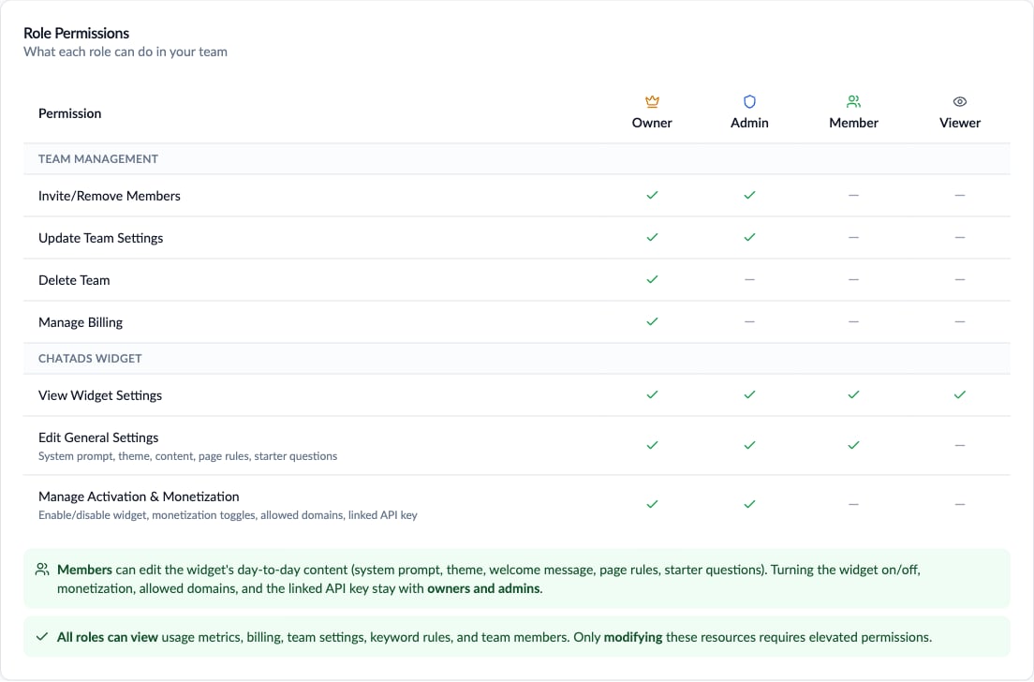Click Viewer dash for Invite/Remove Members
The height and width of the screenshot is (682, 1034).
(959, 195)
